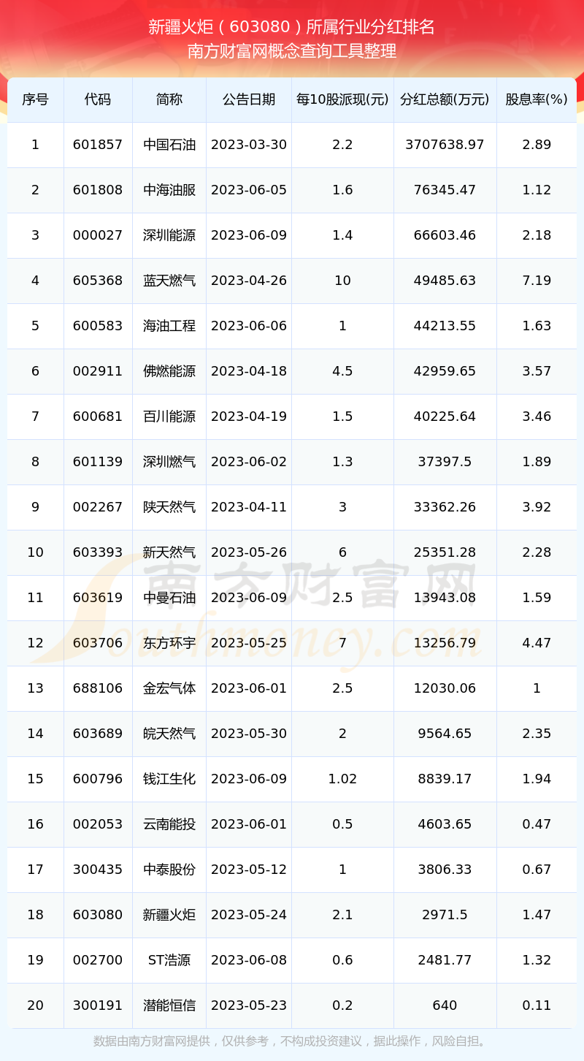Click the 分红总额(万元) column header
Viewport: 584px width, 1061px height.
click(445, 99)
